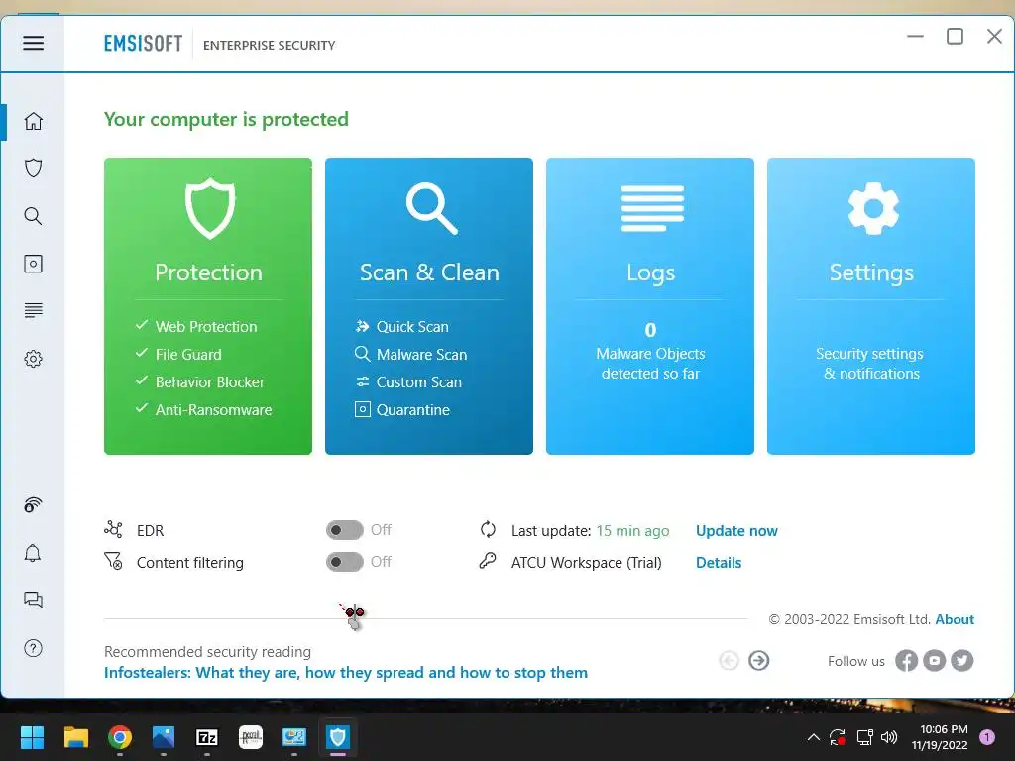Click the large shield on the Protection tile
This screenshot has height=761, width=1015.
209,208
